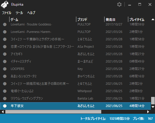Image resolution: width=155 pixels, height=123 pixels.
Task: Click playtime 2時間27分 of LOOPERS
Action: point(137,69)
